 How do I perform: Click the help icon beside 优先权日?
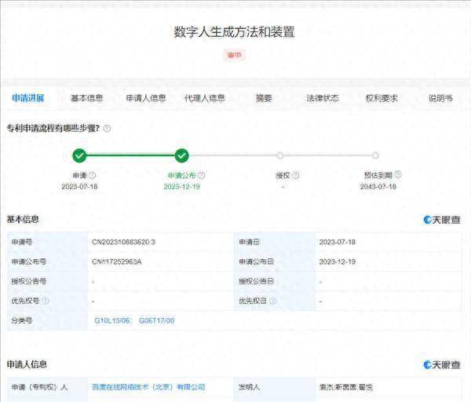pos(272,301)
